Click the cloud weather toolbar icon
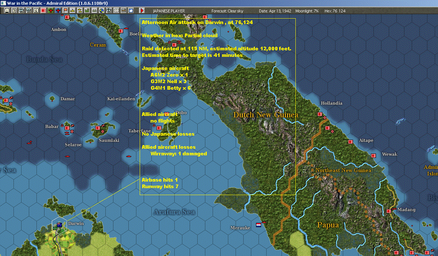This screenshot has height=256, width=438. (131, 11)
